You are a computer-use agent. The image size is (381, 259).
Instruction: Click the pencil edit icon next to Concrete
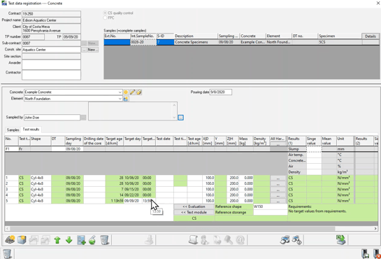point(132,92)
